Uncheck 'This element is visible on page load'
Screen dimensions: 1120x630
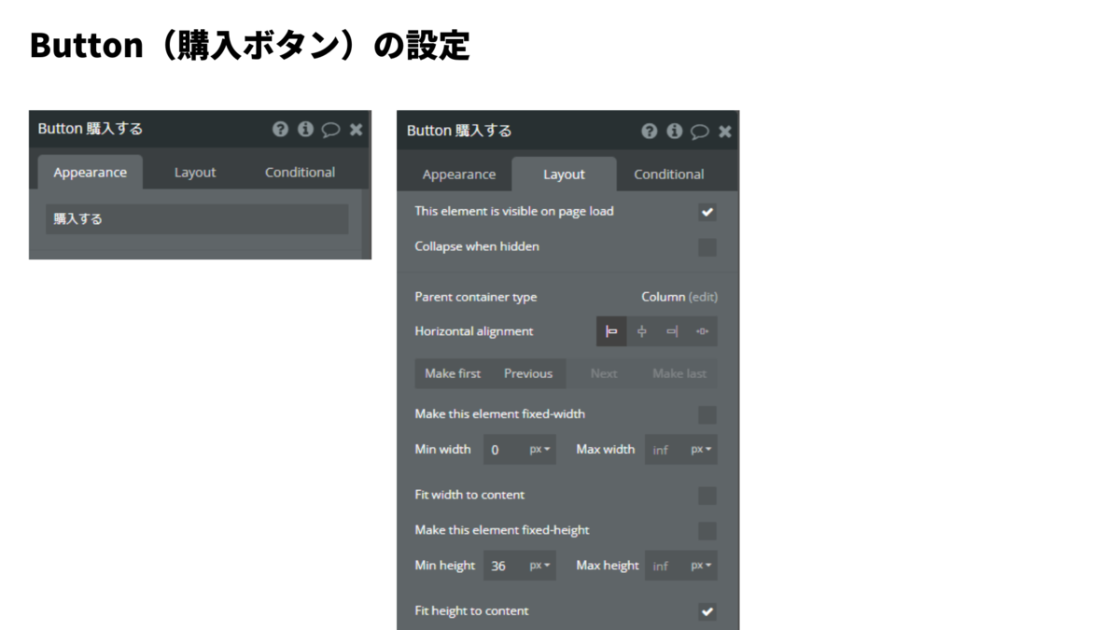click(x=707, y=212)
